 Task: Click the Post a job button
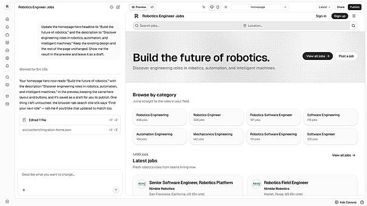[346, 56]
